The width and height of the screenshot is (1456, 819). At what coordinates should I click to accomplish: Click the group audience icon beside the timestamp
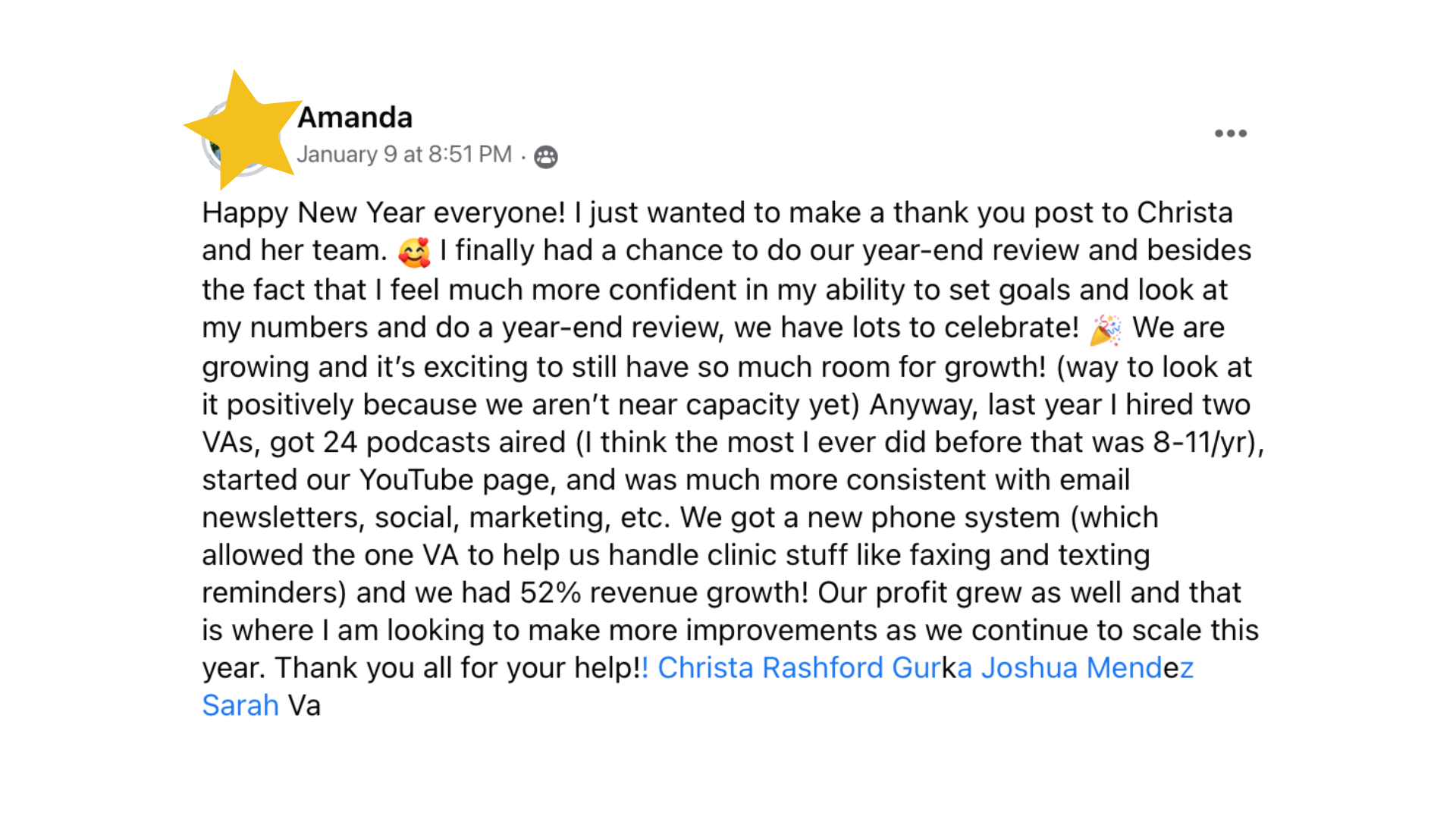point(546,157)
